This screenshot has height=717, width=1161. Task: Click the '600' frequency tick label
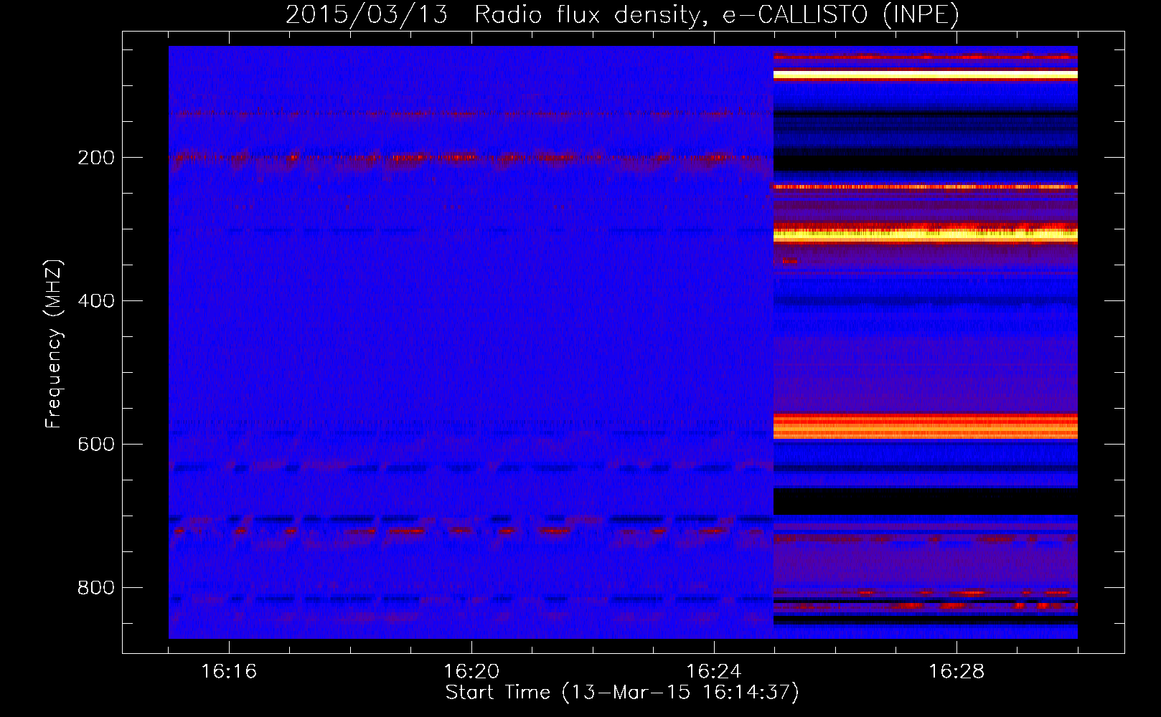[x=95, y=445]
